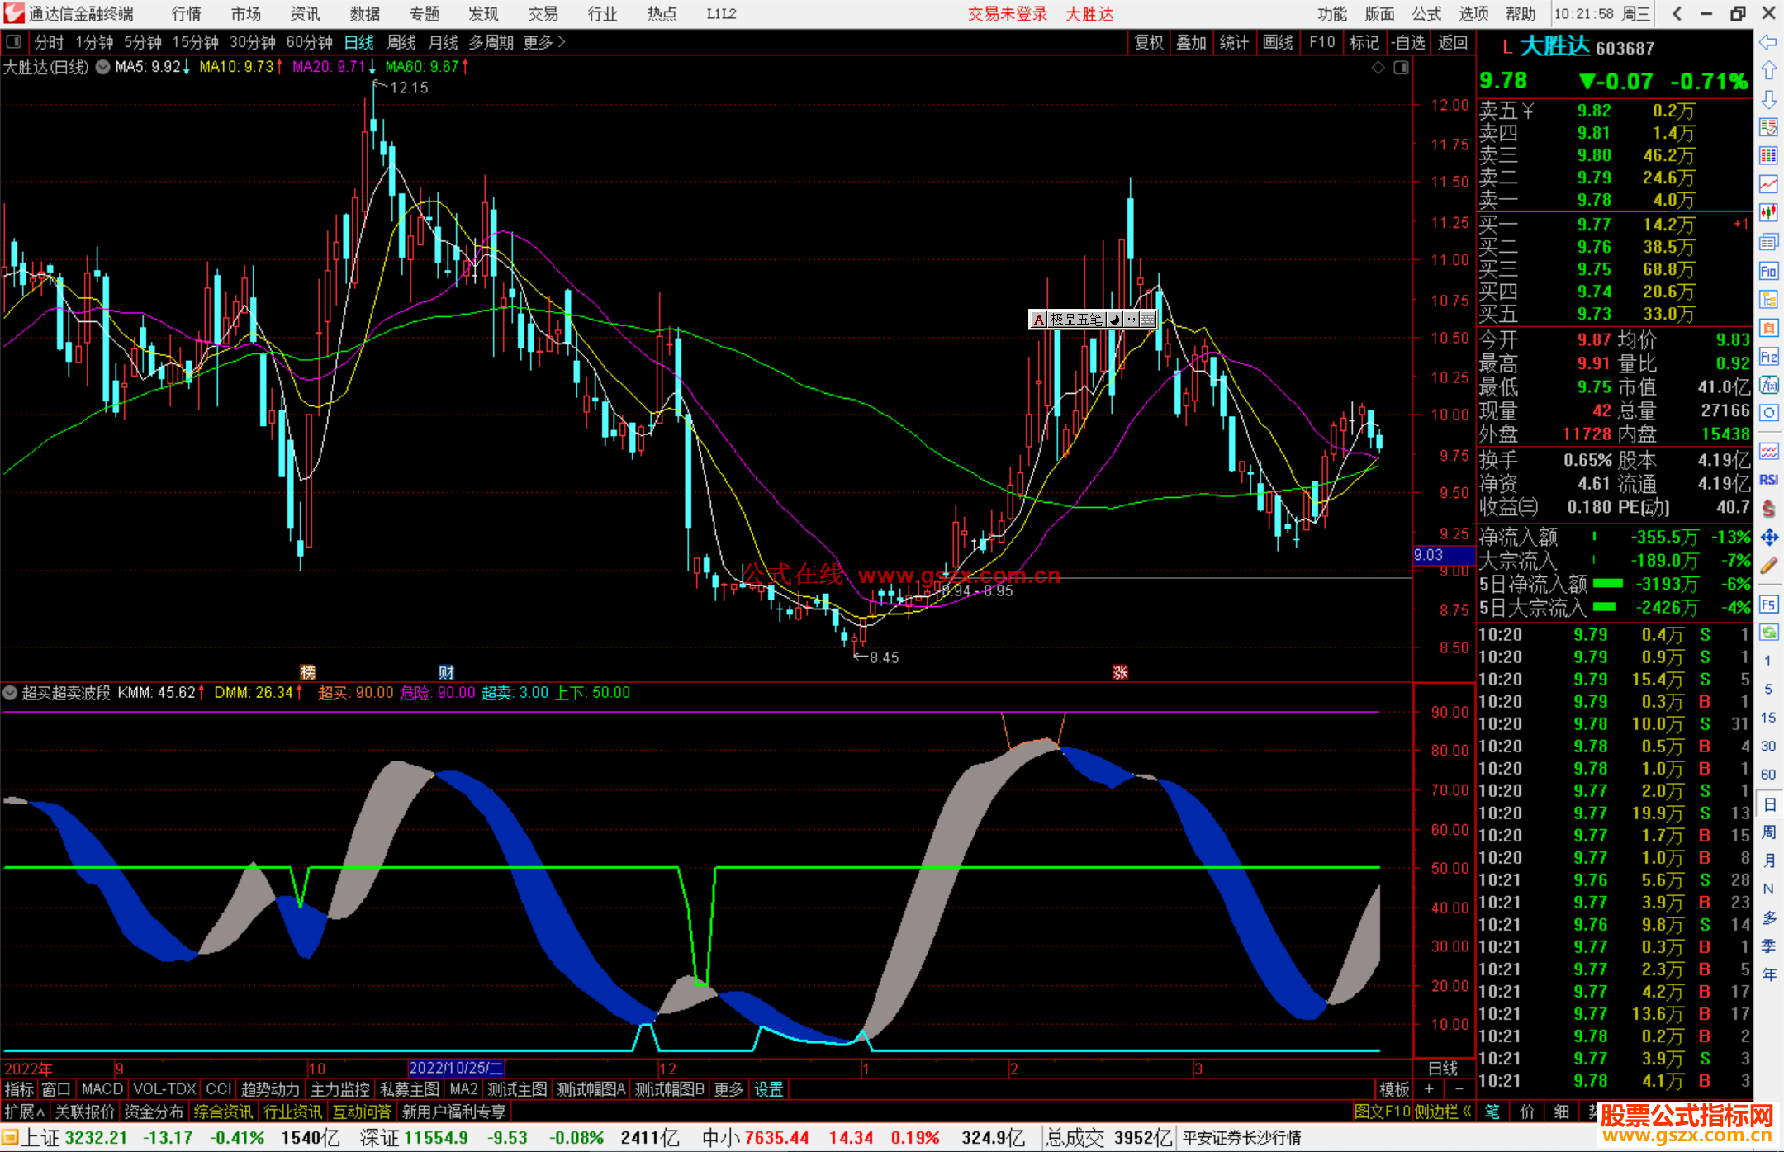Toggle the 大胜达(日线) main chart indicator circle

point(102,67)
